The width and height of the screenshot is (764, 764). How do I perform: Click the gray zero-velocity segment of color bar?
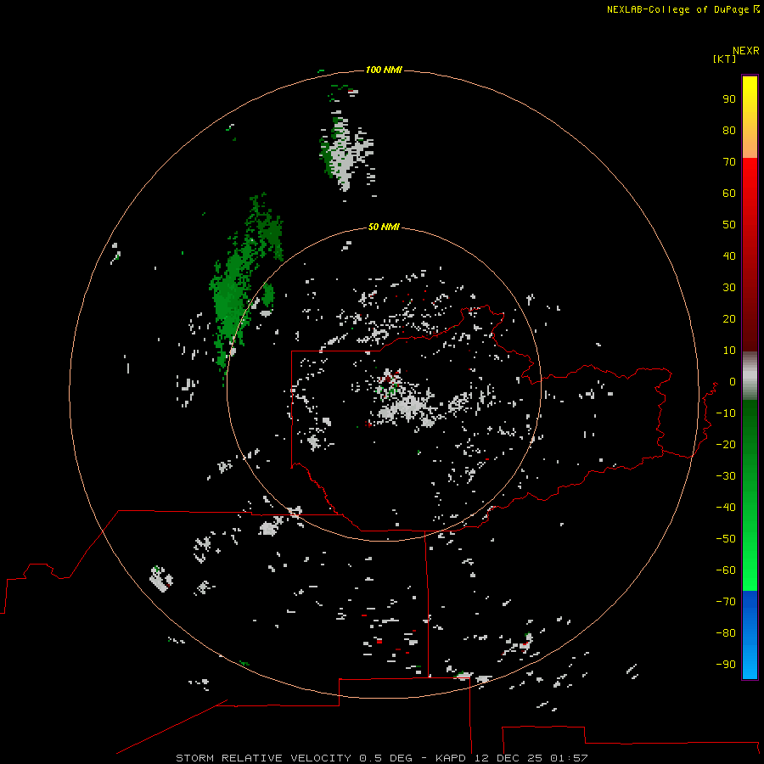pos(750,376)
